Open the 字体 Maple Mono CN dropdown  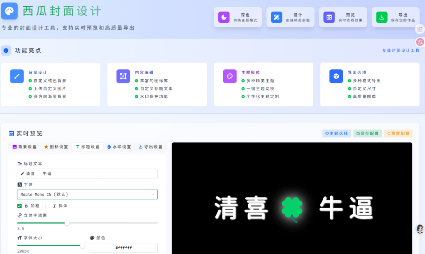[x=87, y=194]
